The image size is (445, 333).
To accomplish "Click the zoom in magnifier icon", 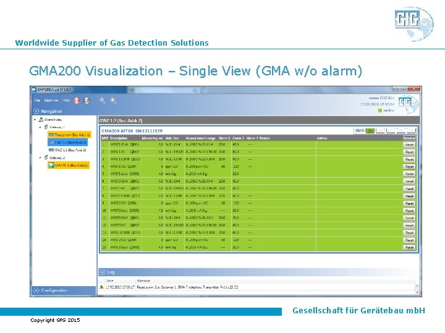I will pyautogui.click(x=113, y=101).
